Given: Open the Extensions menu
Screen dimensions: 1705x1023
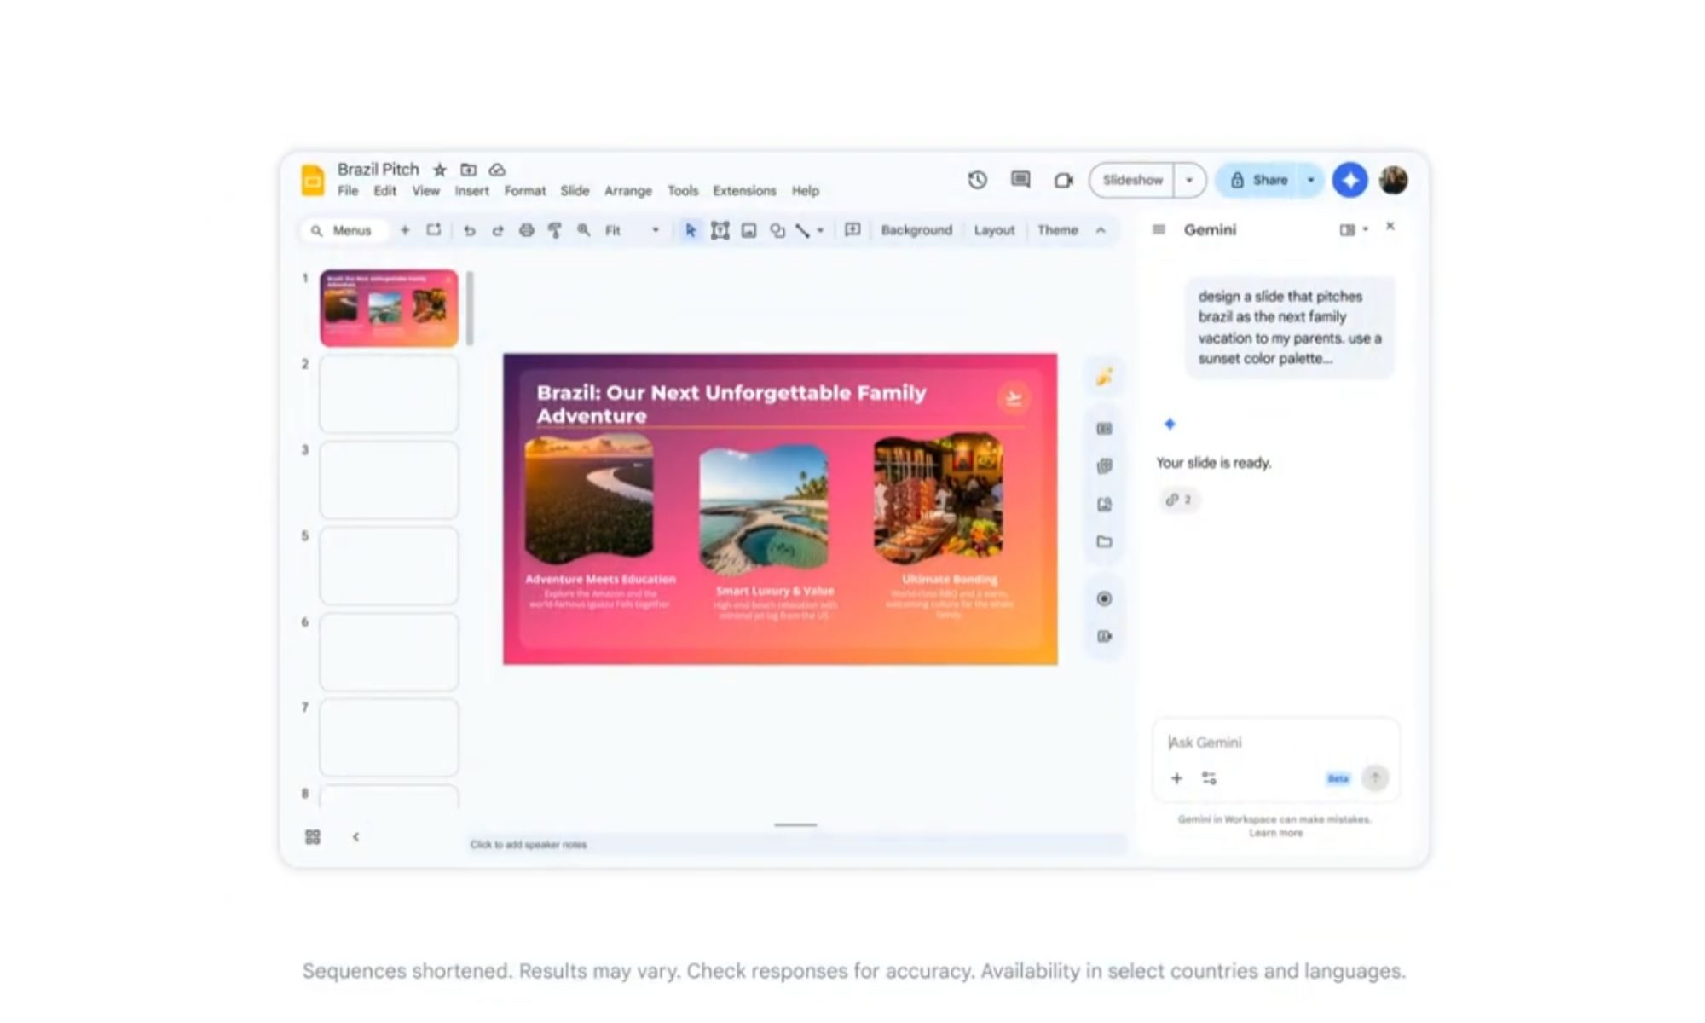Looking at the screenshot, I should pos(743,191).
